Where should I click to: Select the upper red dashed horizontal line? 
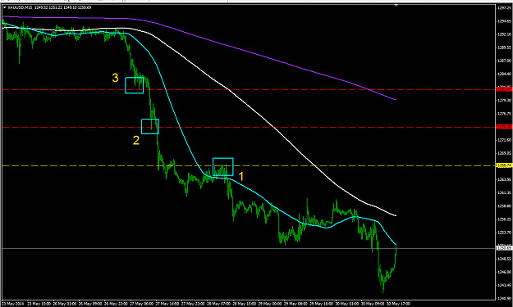point(249,89)
